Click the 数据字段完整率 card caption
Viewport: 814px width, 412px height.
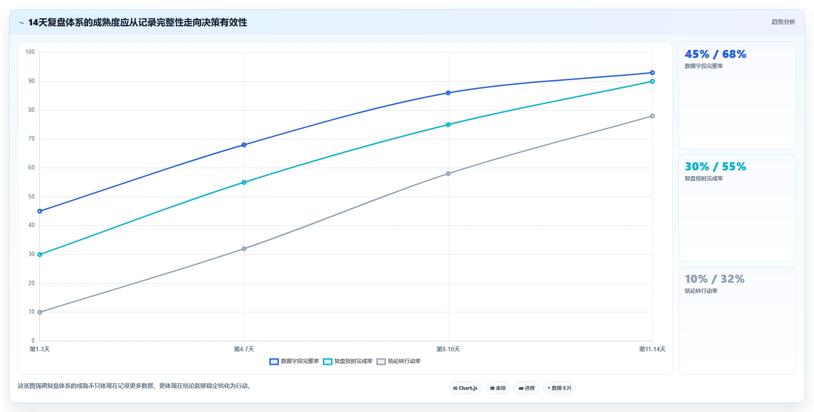703,66
